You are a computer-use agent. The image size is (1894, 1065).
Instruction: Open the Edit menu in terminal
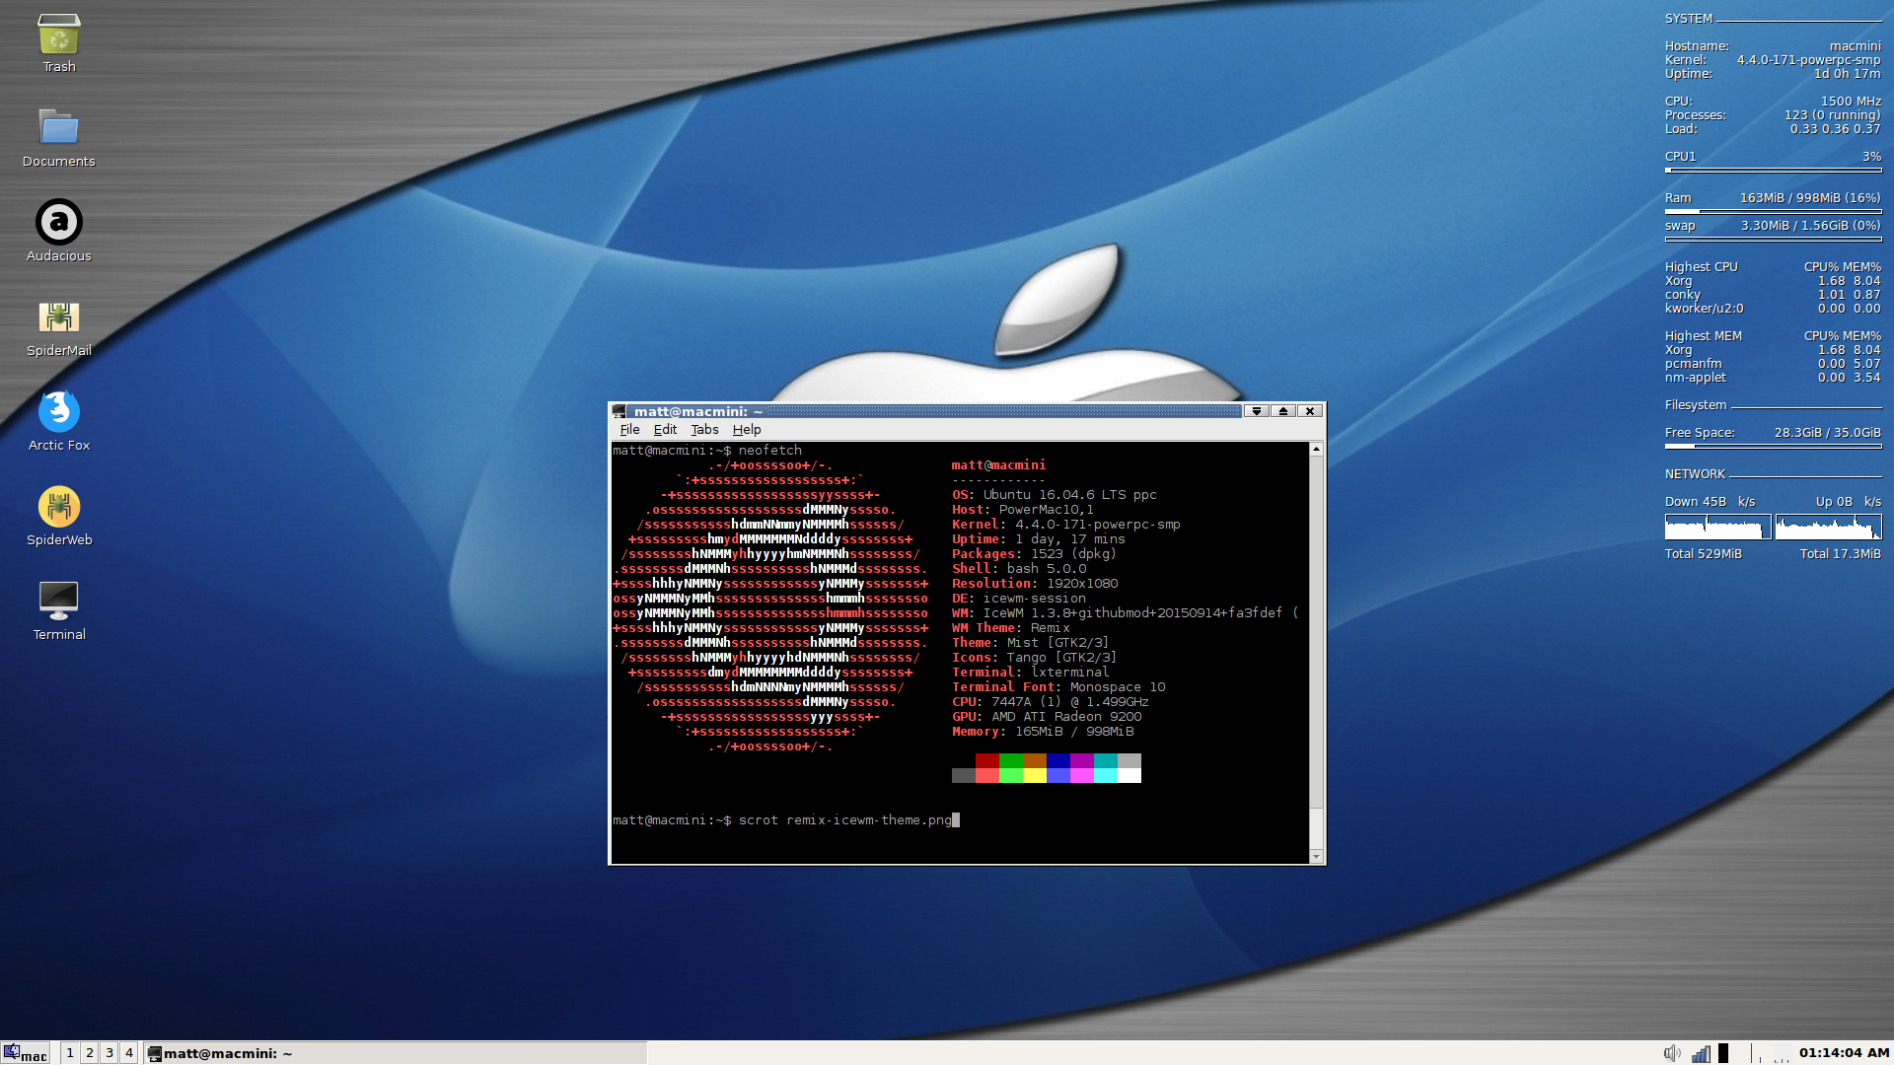[x=665, y=430]
